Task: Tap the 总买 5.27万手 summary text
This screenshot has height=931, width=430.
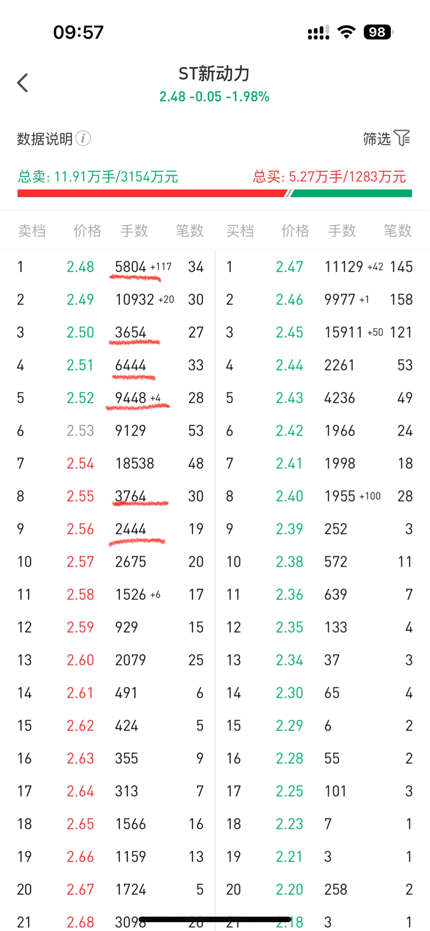Action: tap(329, 177)
